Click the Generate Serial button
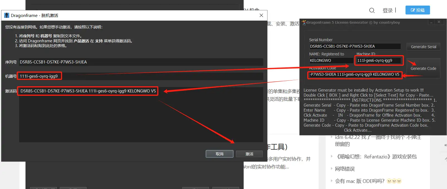This screenshot has width=447, height=189. pyautogui.click(x=423, y=47)
